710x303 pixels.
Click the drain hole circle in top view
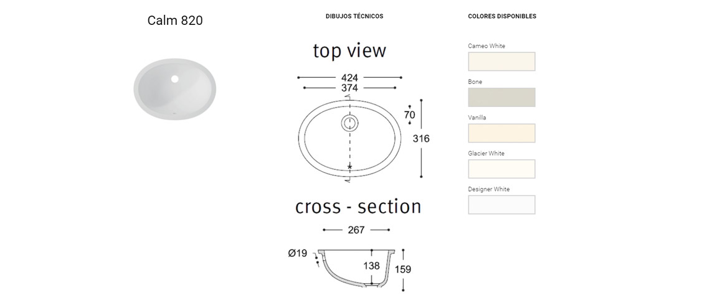[x=349, y=123]
